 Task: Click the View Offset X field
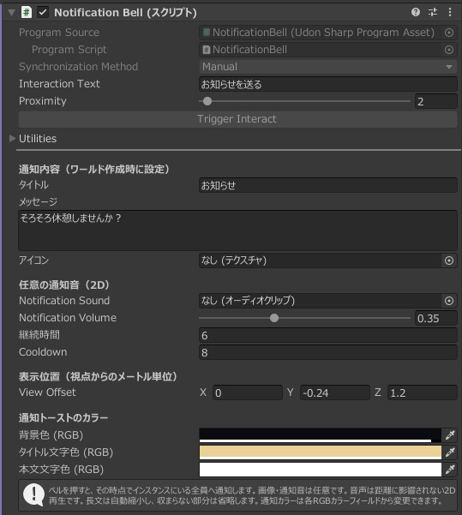pyautogui.click(x=248, y=392)
